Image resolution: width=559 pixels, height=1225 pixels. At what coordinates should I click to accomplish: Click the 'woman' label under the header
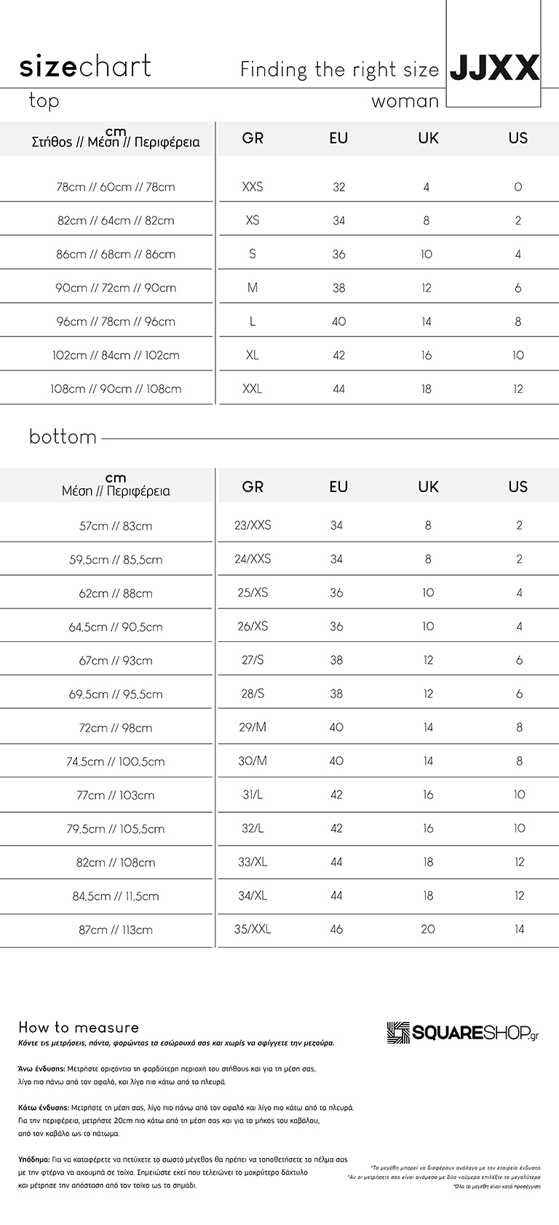(405, 101)
